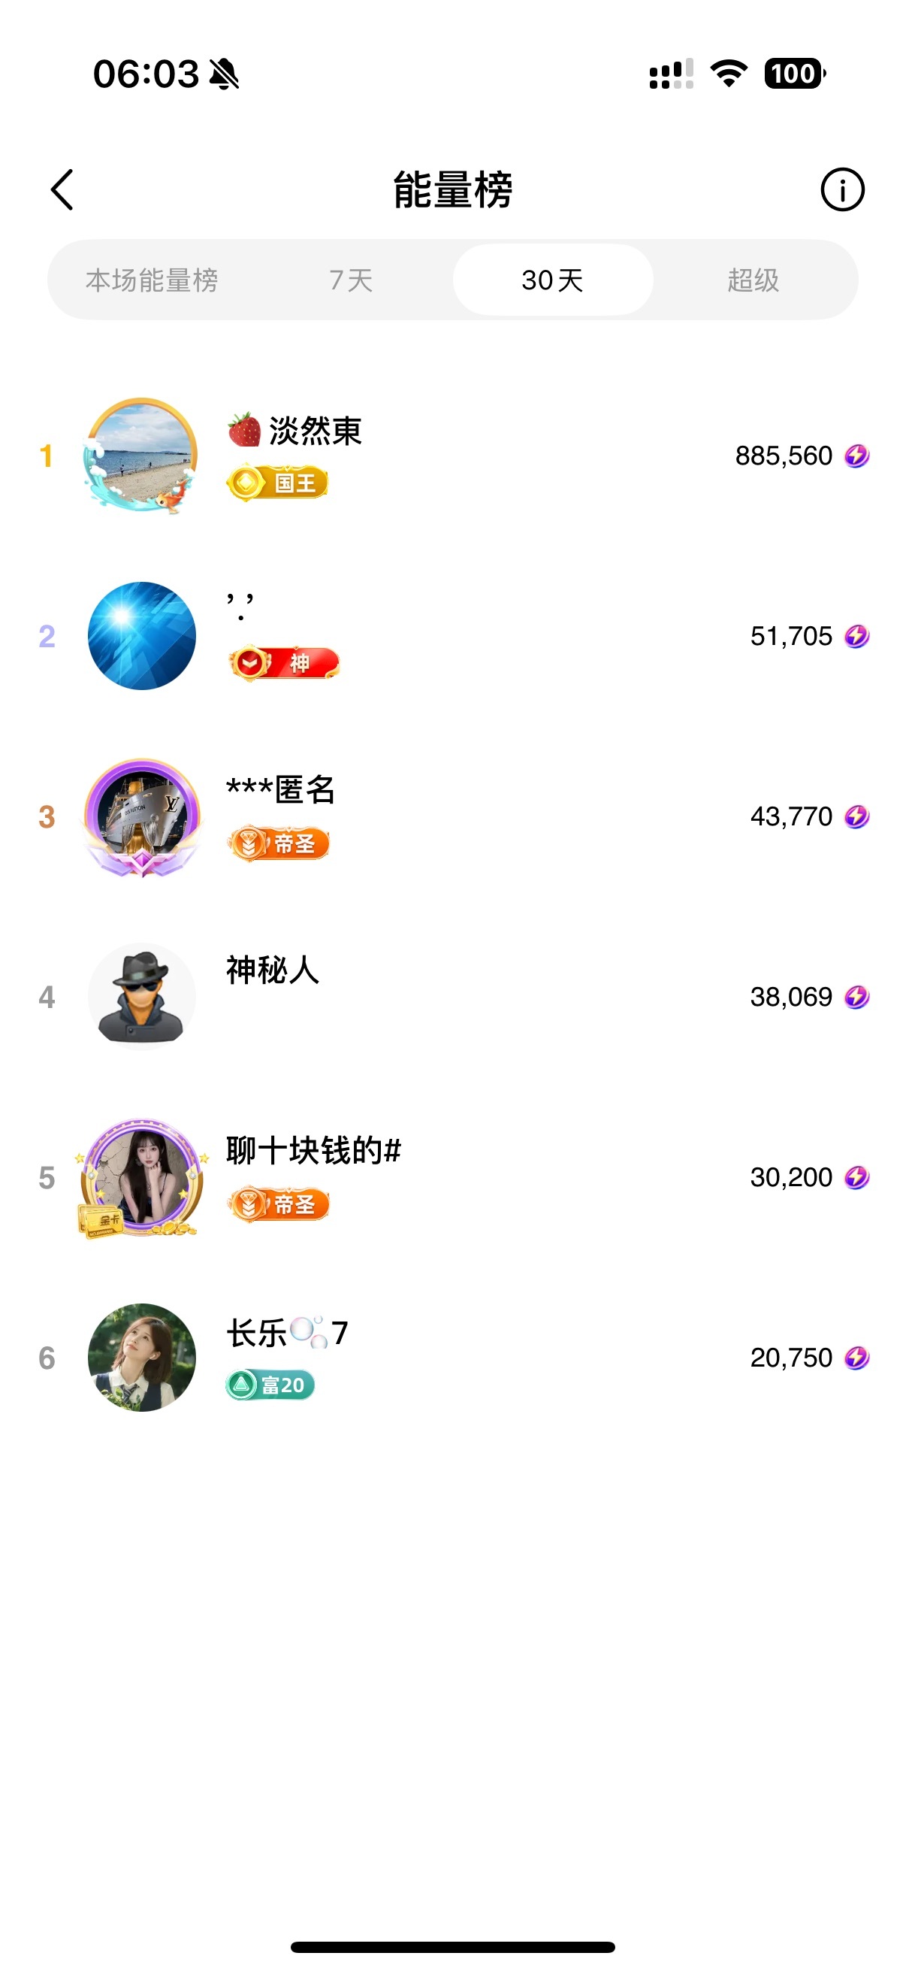Viewport: 906px width, 1971px height.
Task: Tap the 富20 green level badge
Action: (x=270, y=1385)
